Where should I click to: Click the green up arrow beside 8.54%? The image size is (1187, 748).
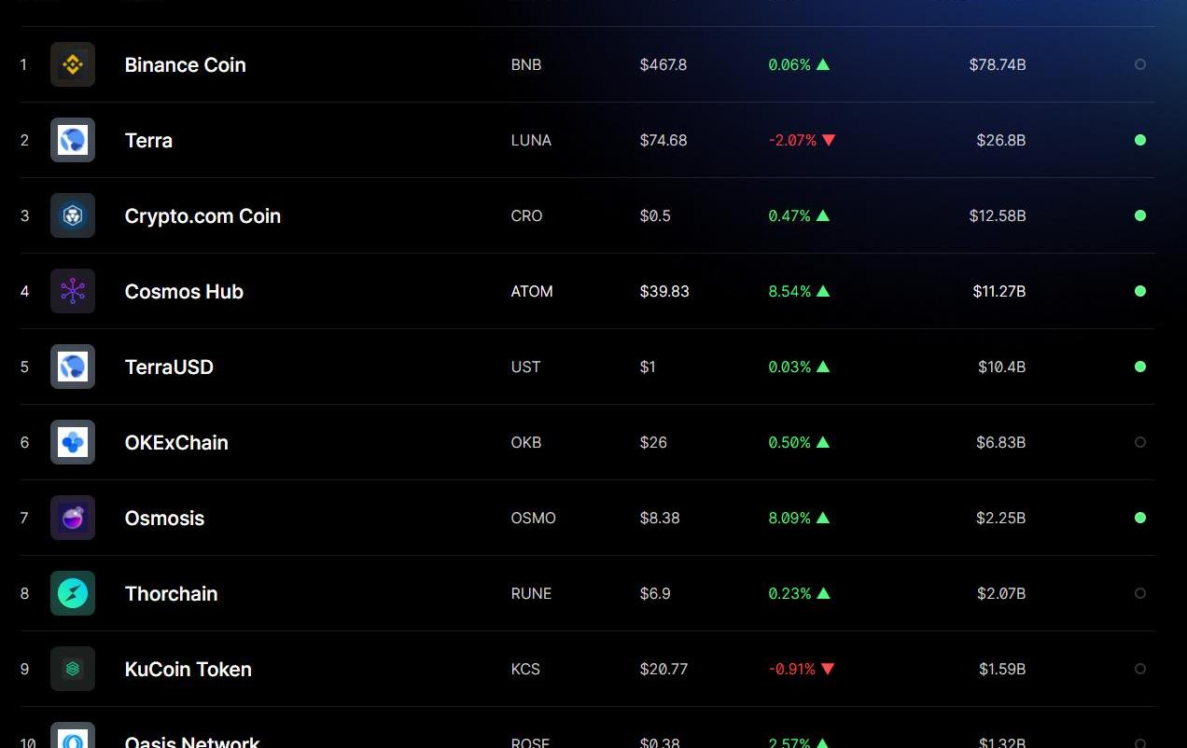pyautogui.click(x=823, y=291)
